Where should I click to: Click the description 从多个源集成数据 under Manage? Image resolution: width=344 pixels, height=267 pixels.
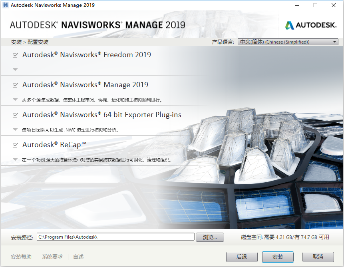click(x=92, y=100)
